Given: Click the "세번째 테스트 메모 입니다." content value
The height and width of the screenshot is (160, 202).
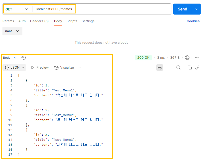Looking at the screenshot, I should (79, 145).
